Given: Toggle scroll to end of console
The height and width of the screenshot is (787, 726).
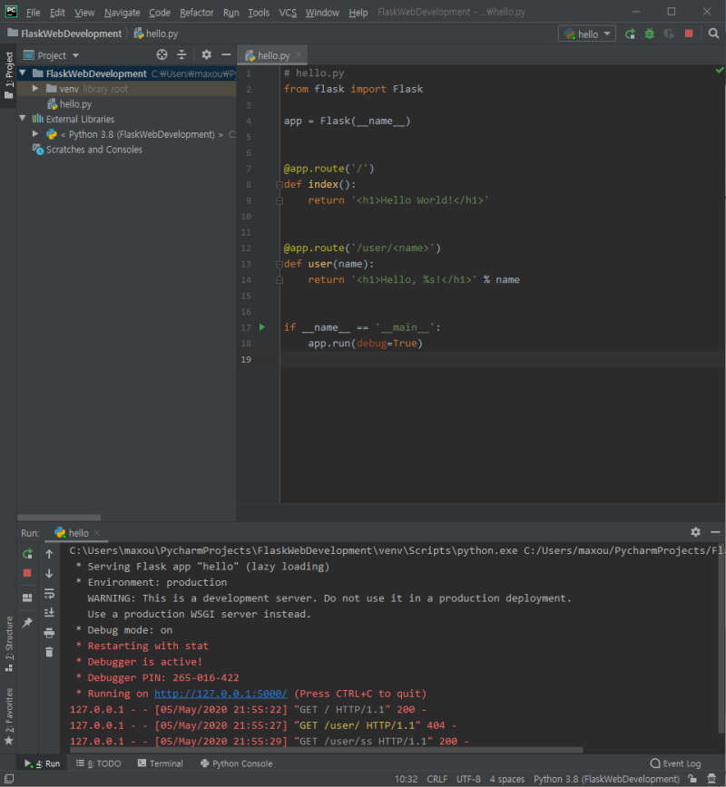Looking at the screenshot, I should pos(49,613).
